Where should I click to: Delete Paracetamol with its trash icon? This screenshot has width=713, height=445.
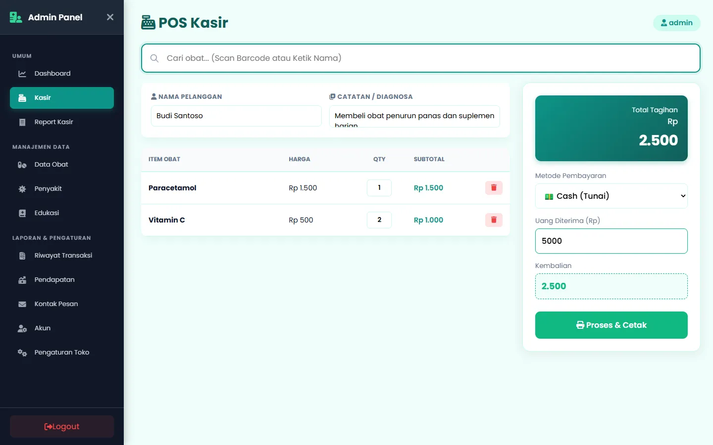[494, 188]
